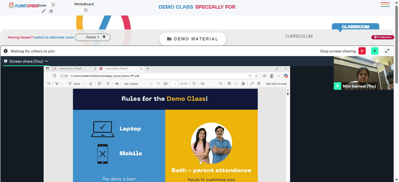
Task: Click the shared browser address bar
Action: (159, 76)
